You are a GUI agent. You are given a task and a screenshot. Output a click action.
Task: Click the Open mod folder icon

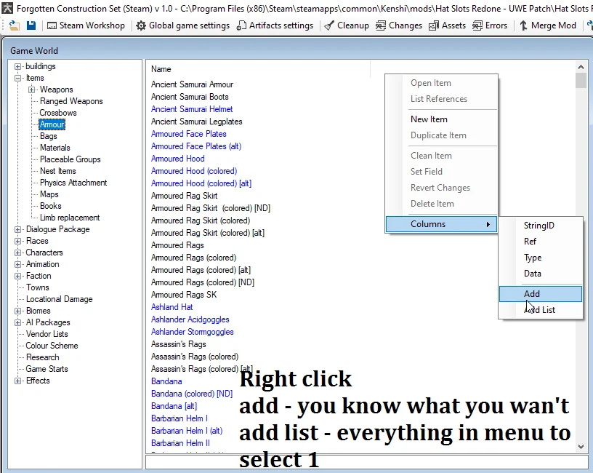14,25
